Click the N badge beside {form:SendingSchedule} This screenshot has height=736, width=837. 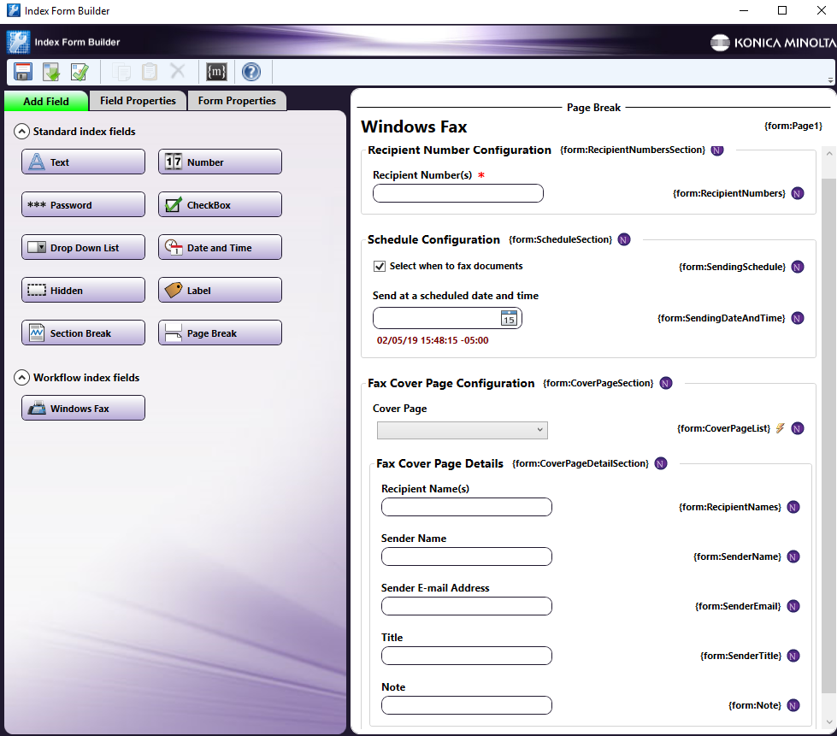coord(798,267)
